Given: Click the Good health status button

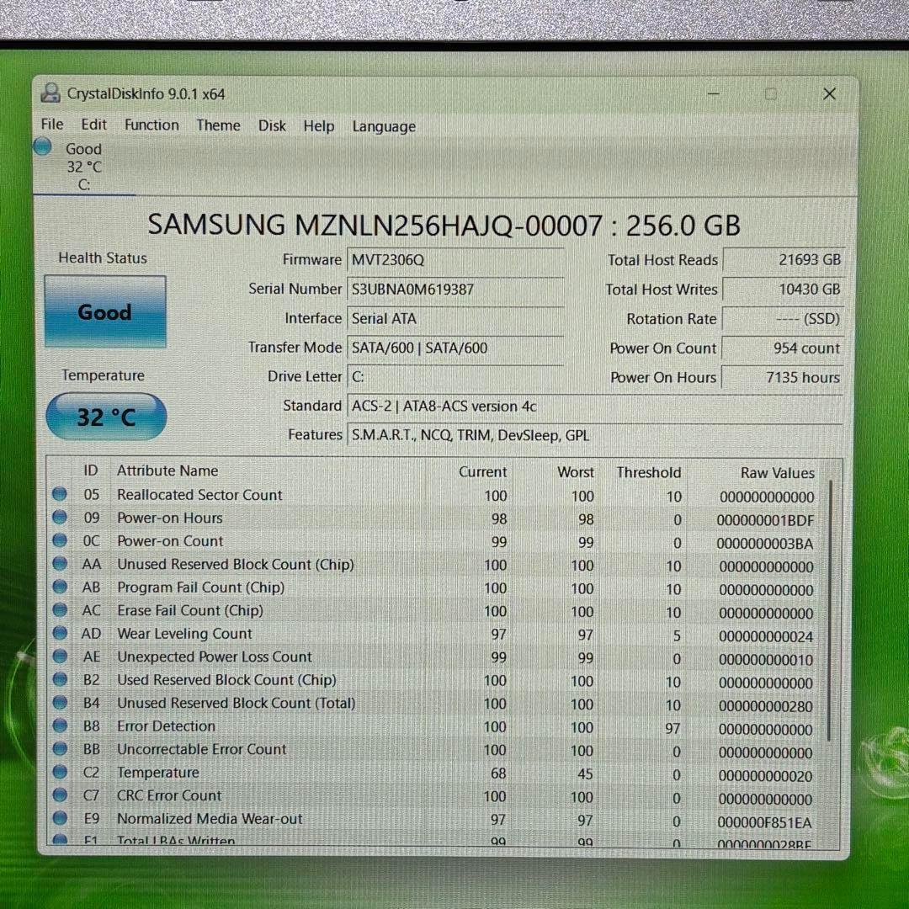Looking at the screenshot, I should point(104,311).
